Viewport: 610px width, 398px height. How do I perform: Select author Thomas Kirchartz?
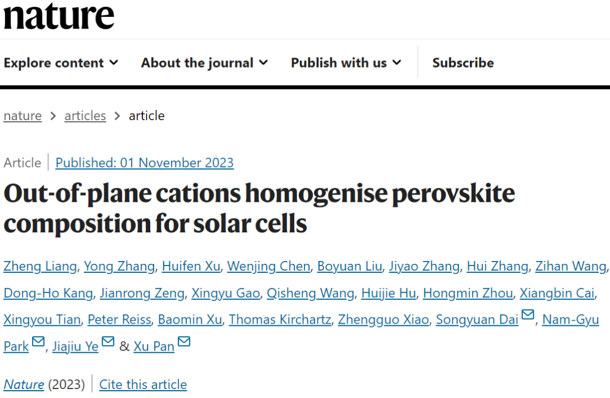click(280, 320)
